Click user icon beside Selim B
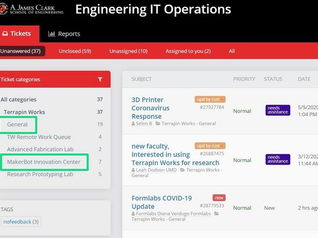Viewport: 318px width, 238px height. pyautogui.click(x=133, y=123)
